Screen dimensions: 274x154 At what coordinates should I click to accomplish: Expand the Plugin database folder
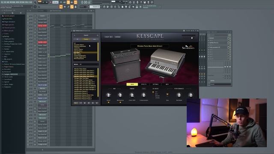click(9, 22)
